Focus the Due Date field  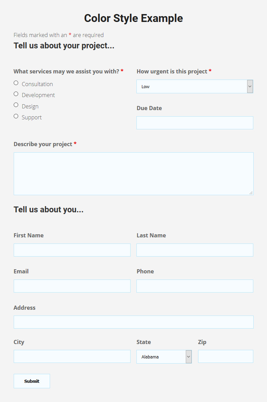pos(195,123)
